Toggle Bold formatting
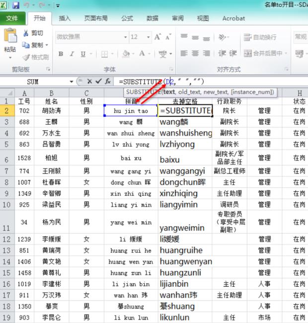The image size is (308, 323). (x=61, y=54)
